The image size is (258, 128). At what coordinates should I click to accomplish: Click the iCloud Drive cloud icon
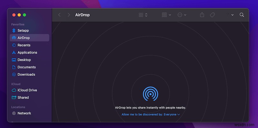pos(14,90)
